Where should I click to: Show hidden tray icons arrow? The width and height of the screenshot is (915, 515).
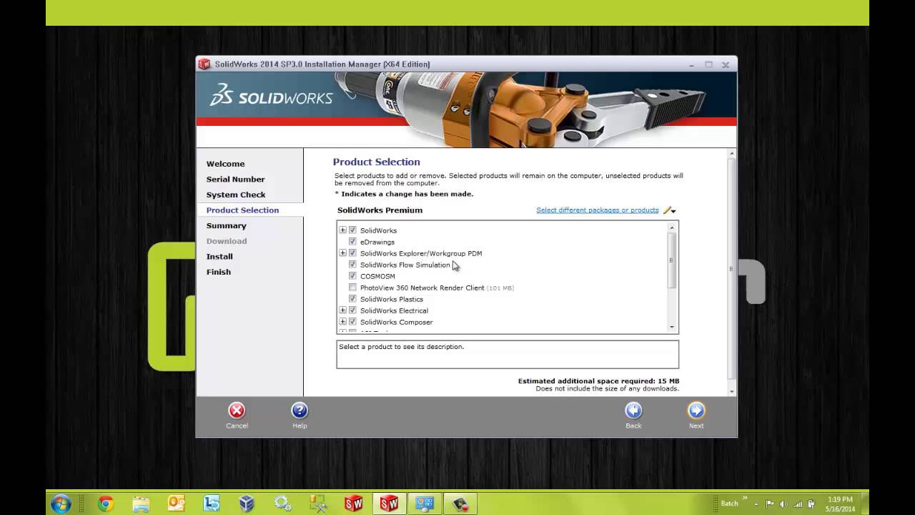point(757,504)
